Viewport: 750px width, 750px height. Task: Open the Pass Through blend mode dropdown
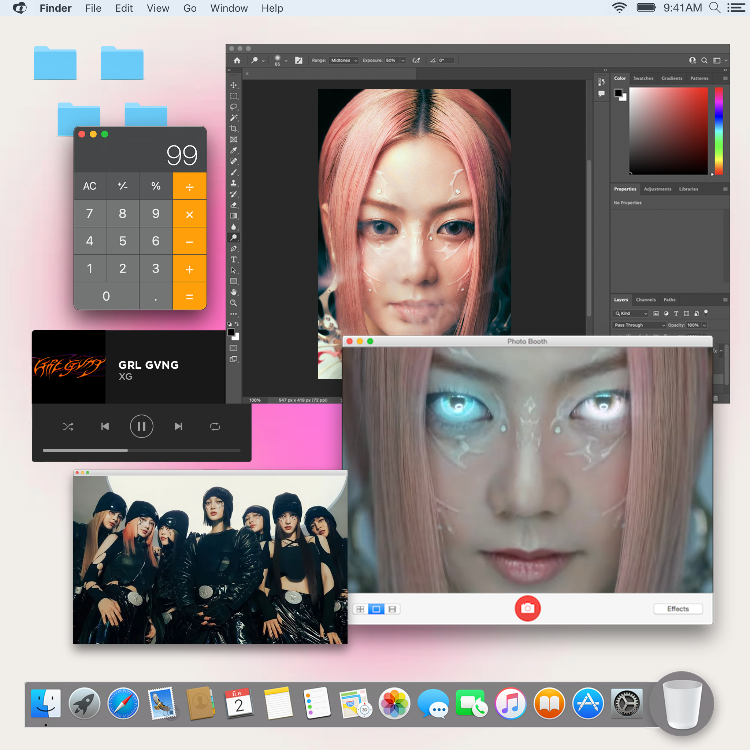click(639, 325)
